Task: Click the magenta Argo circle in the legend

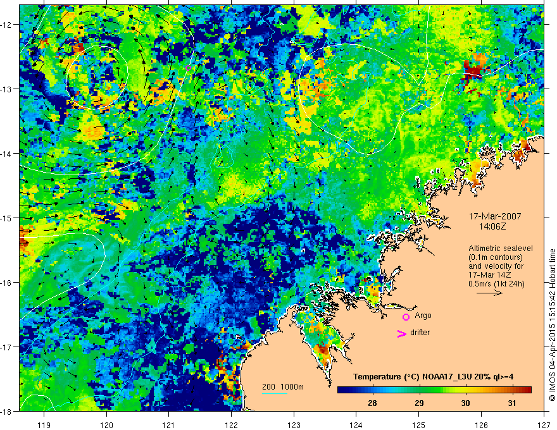Action: pyautogui.click(x=406, y=317)
